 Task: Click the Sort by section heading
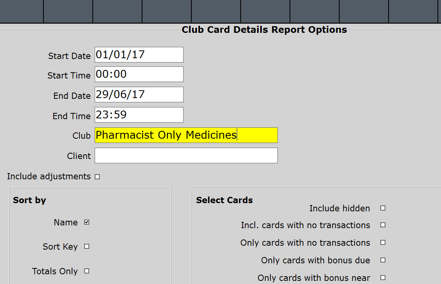click(29, 200)
